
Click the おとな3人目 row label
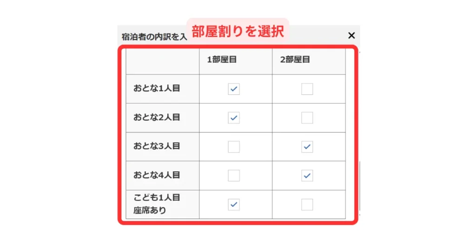[x=157, y=146]
